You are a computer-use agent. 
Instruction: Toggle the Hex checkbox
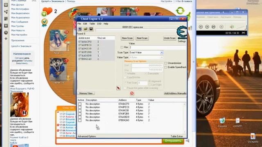click(x=122, y=47)
